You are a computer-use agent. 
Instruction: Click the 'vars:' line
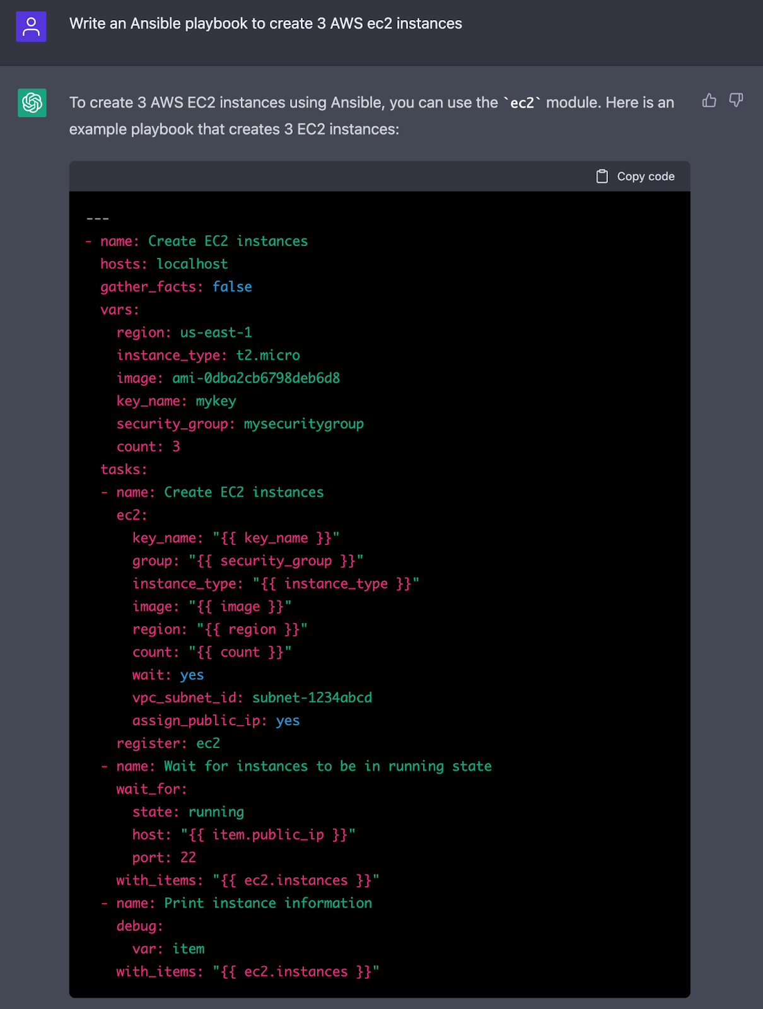(x=120, y=310)
